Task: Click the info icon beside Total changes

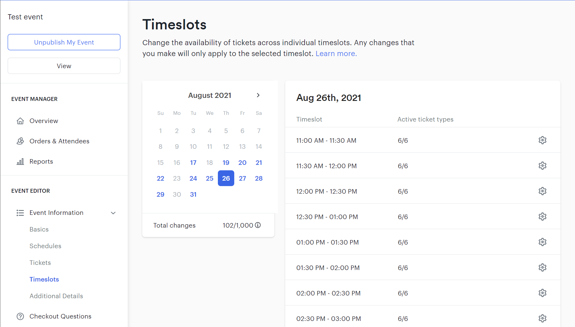Action: coord(258,225)
